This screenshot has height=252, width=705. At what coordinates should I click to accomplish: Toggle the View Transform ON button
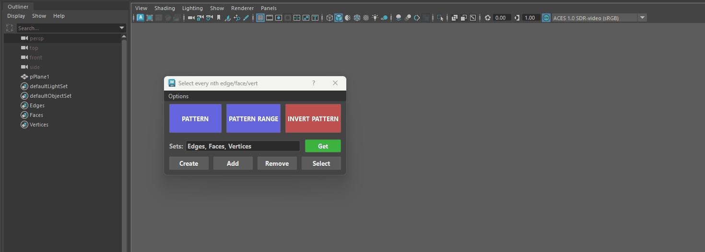546,18
